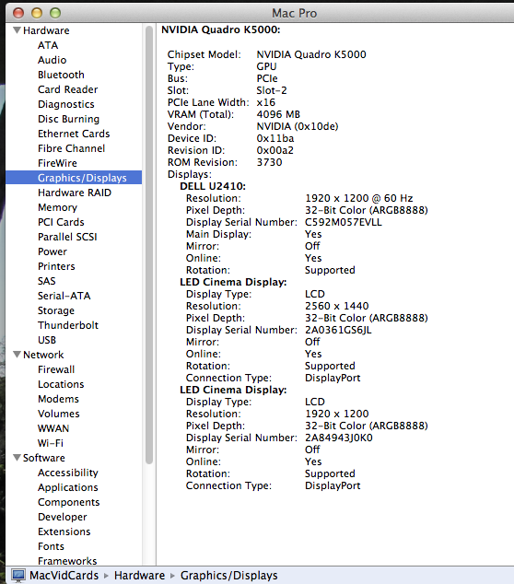
Task: Select Power in the sidebar
Action: click(x=53, y=251)
